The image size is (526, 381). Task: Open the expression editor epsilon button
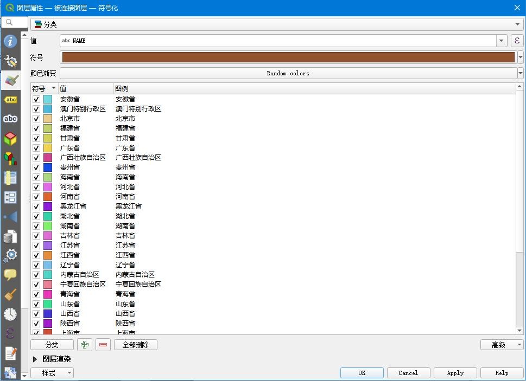tap(517, 41)
